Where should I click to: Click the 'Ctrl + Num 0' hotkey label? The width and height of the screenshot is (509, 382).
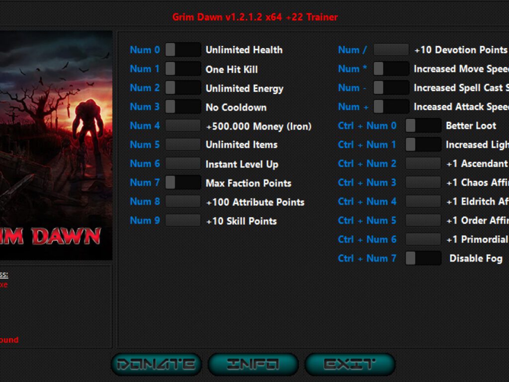tap(367, 126)
